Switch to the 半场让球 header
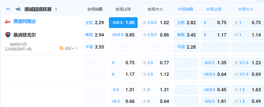 click(214, 9)
